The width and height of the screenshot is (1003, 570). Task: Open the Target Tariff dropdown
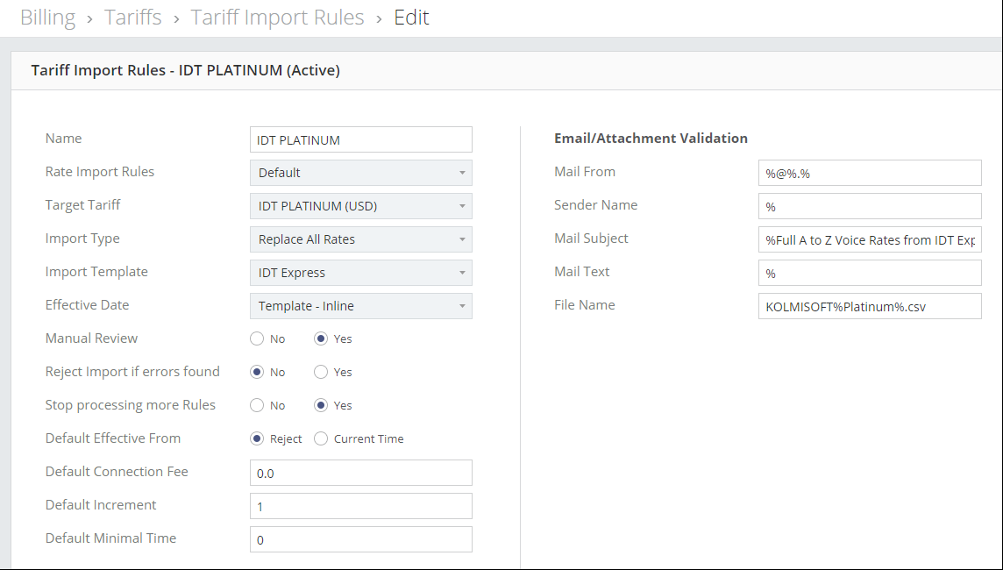tap(360, 206)
